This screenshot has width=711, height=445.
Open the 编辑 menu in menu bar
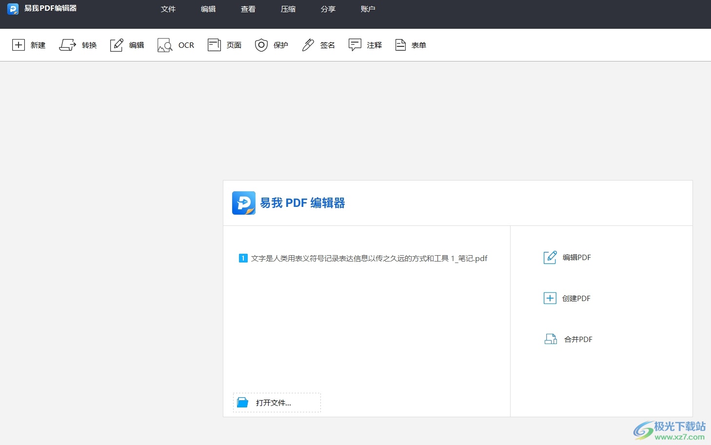(208, 9)
